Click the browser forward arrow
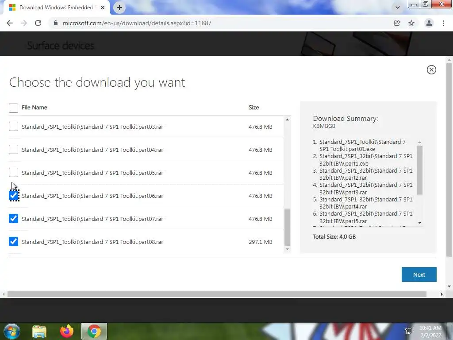The width and height of the screenshot is (453, 340). tap(24, 23)
